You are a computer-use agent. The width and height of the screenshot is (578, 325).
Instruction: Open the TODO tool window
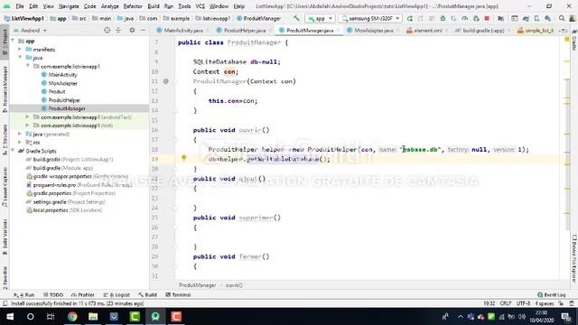click(53, 295)
